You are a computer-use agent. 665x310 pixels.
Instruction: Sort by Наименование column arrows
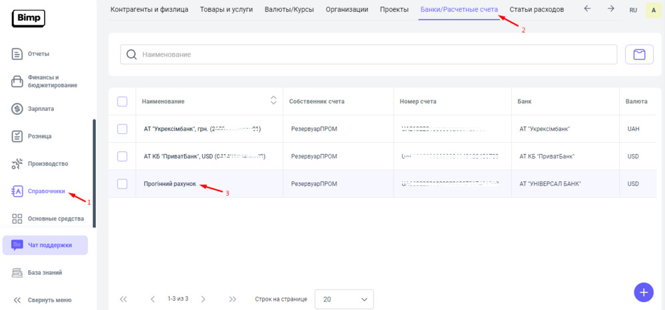[273, 101]
